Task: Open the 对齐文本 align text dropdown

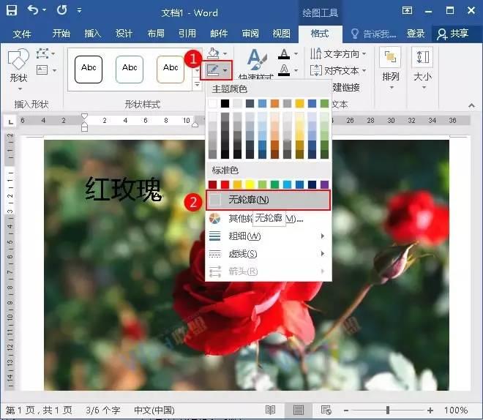Action: 338,70
